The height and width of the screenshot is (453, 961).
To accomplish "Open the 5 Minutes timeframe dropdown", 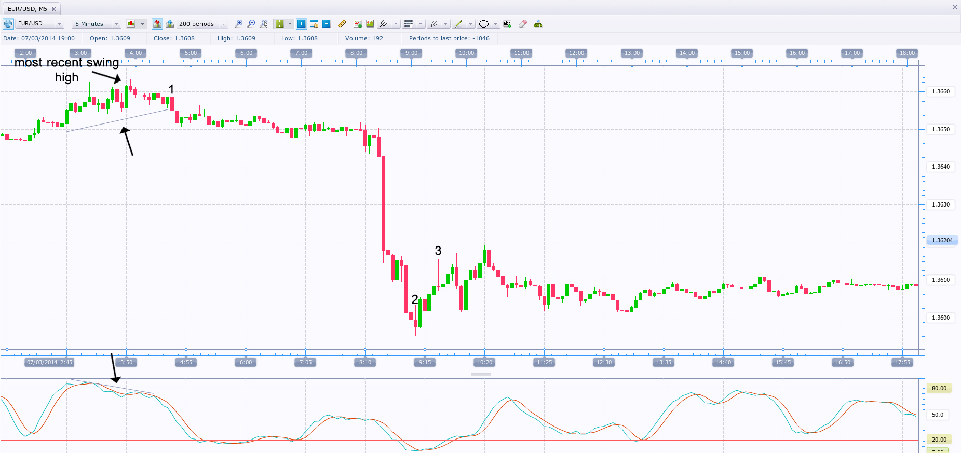I will pyautogui.click(x=116, y=24).
